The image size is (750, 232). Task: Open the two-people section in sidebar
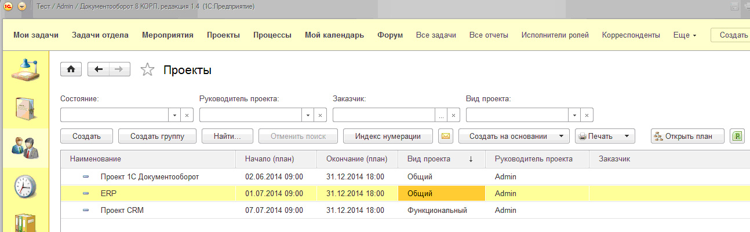click(25, 147)
